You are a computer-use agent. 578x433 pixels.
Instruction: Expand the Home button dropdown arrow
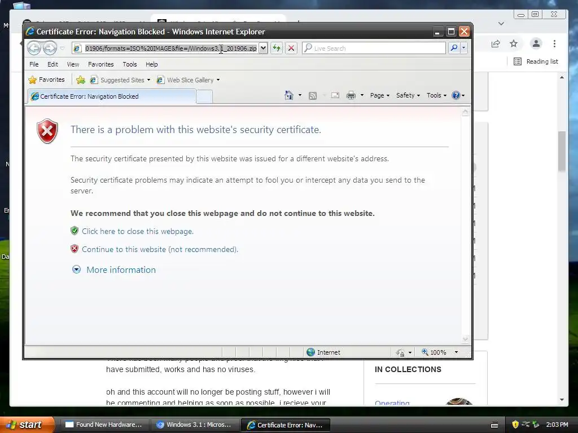click(x=300, y=95)
